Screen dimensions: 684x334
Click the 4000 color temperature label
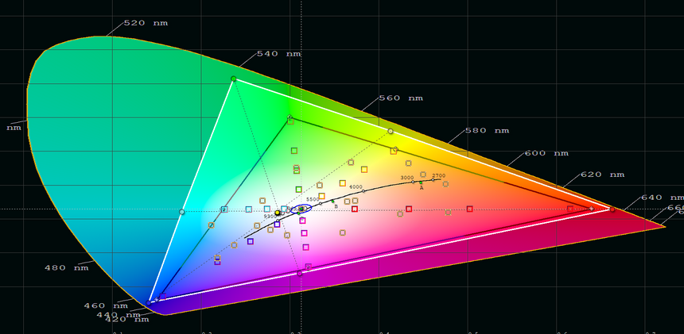click(356, 187)
